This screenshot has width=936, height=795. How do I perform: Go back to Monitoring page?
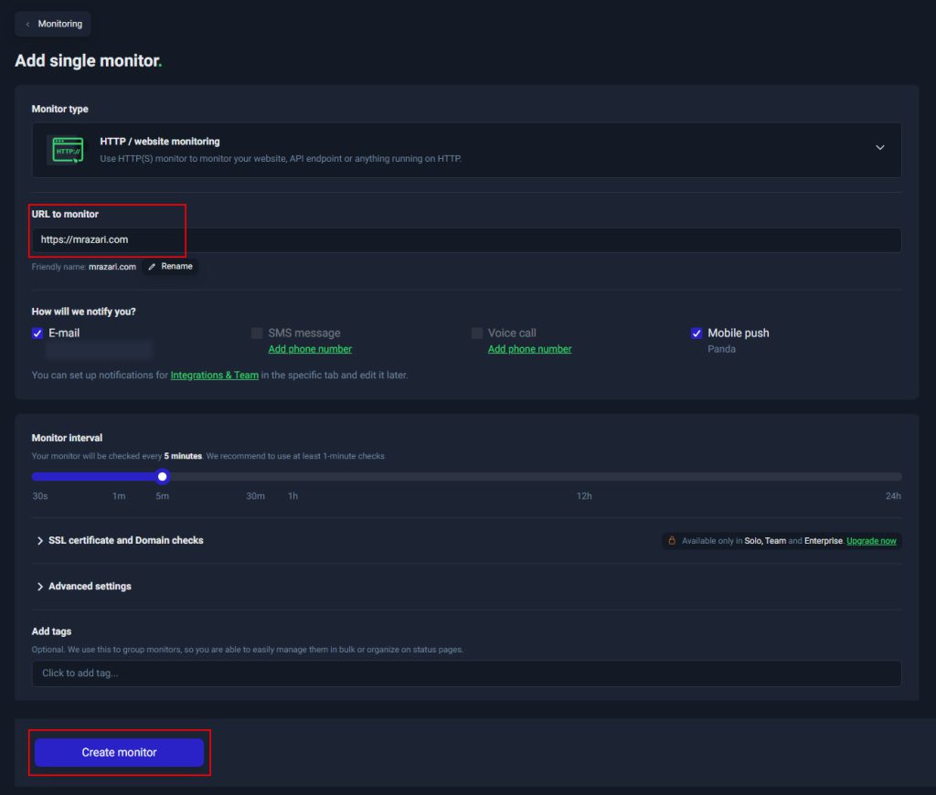[53, 24]
